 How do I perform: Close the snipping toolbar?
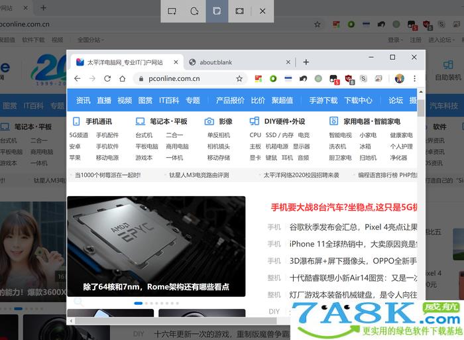click(262, 11)
